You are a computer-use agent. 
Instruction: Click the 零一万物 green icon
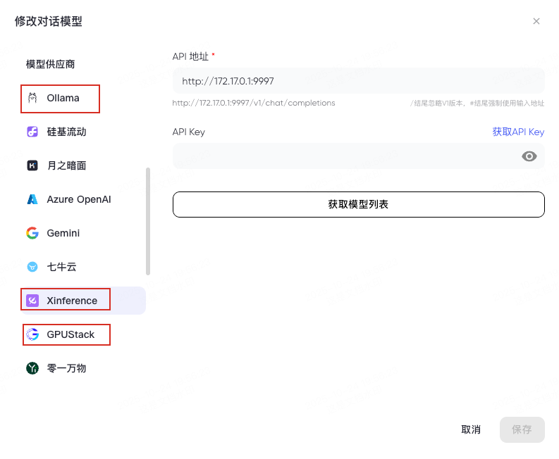(32, 368)
